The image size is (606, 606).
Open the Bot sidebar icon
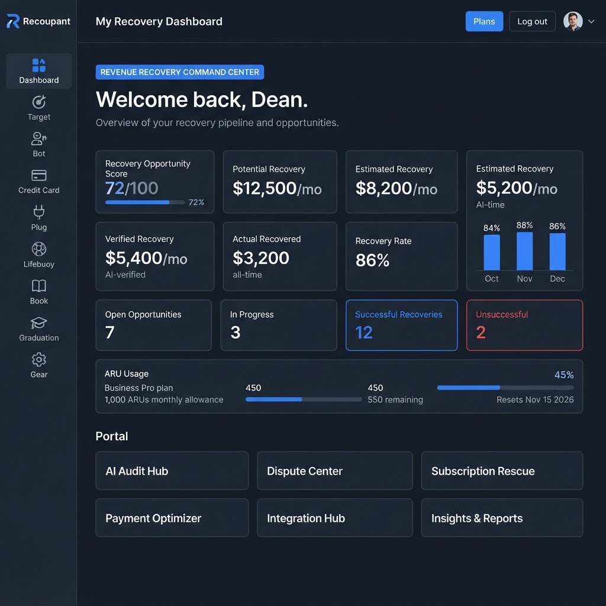(x=38, y=138)
